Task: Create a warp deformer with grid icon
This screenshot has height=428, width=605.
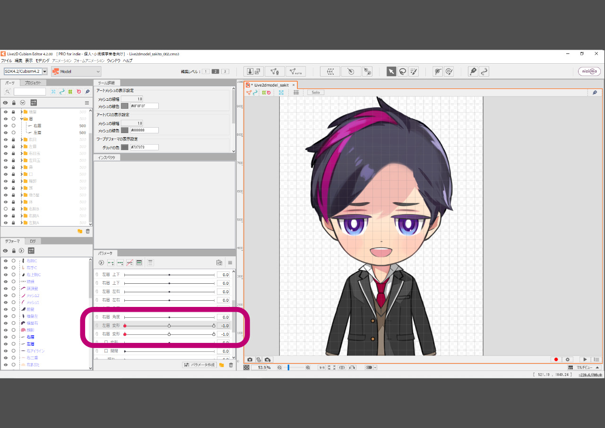Action: pyautogui.click(x=330, y=71)
